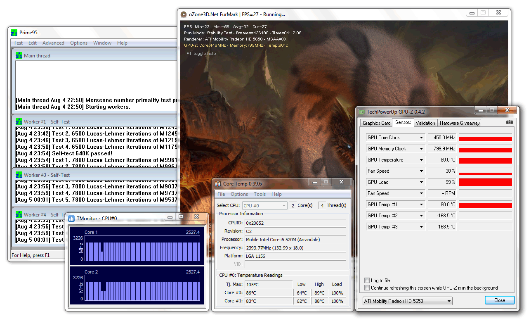Click the Worker #1 Self-Test window icon
The width and height of the screenshot is (531, 321).
[19, 121]
